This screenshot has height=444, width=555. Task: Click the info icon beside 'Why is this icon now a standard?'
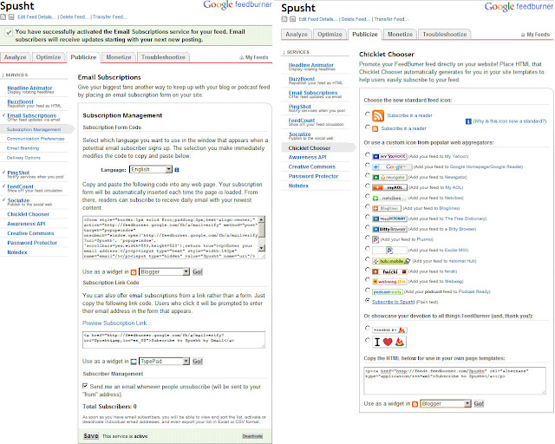tap(468, 121)
